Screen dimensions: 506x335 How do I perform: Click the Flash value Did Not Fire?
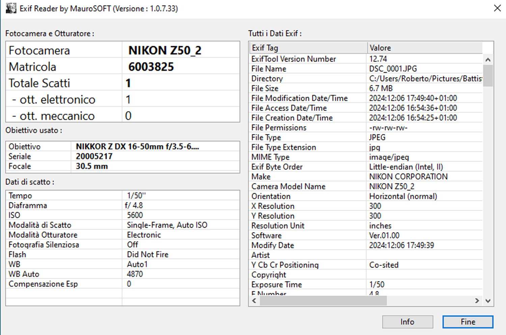(x=147, y=254)
